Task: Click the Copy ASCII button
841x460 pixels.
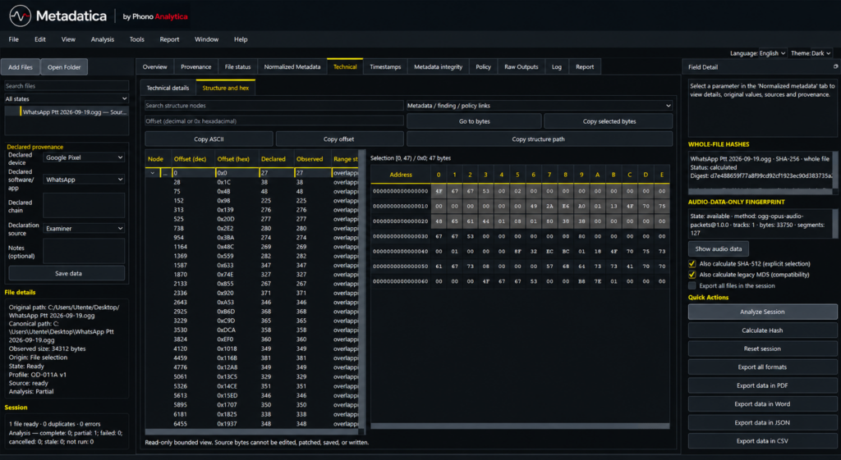Action: pos(209,139)
